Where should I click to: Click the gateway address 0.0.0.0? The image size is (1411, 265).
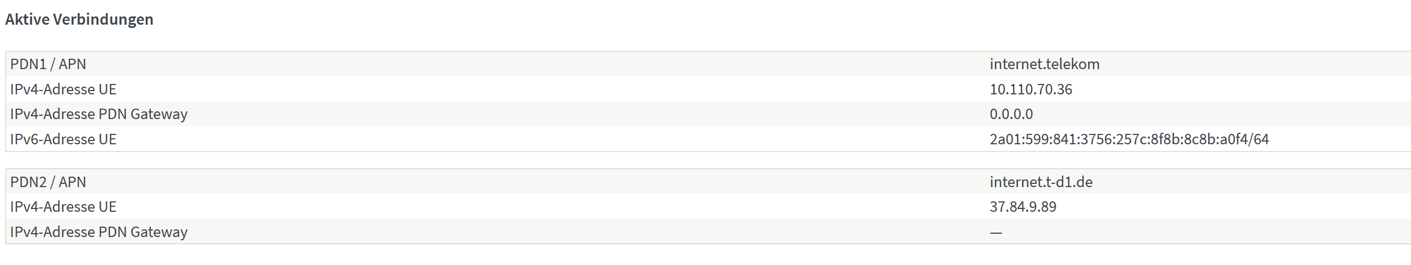point(1011,114)
